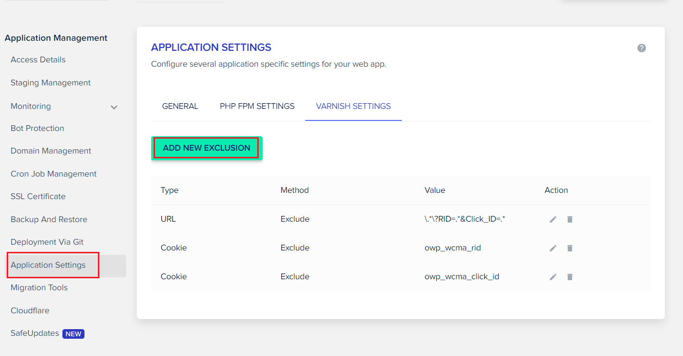Delete the URL exclusion rule
Viewport: 683px width, 356px height.
click(x=570, y=219)
